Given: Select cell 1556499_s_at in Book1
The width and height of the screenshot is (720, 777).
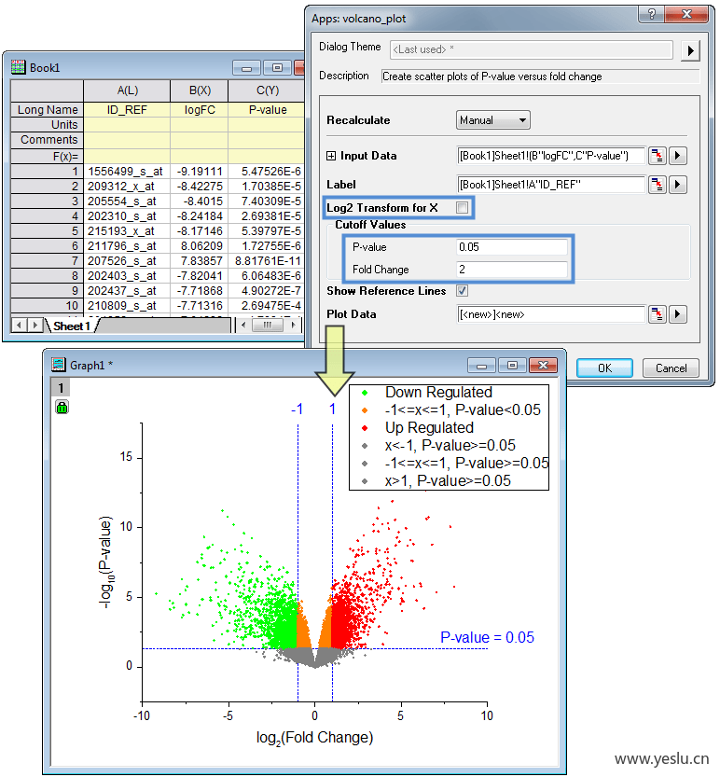Looking at the screenshot, I should pos(127,172).
